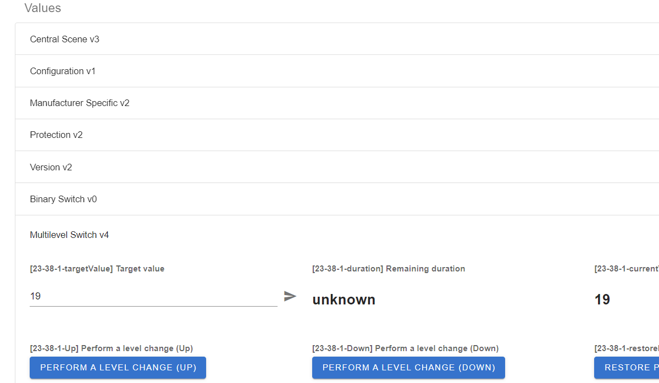This screenshot has width=659, height=383.
Task: Expand the Configuration v1 section
Action: [x=63, y=71]
